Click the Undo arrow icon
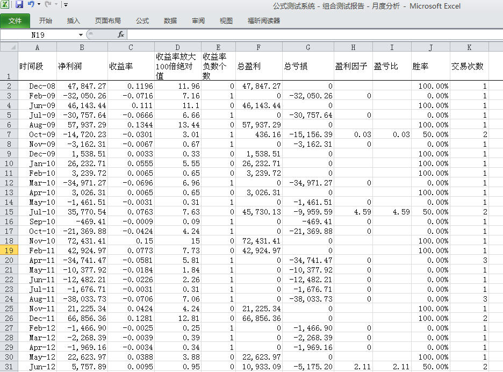503x372 pixels. click(31, 5)
